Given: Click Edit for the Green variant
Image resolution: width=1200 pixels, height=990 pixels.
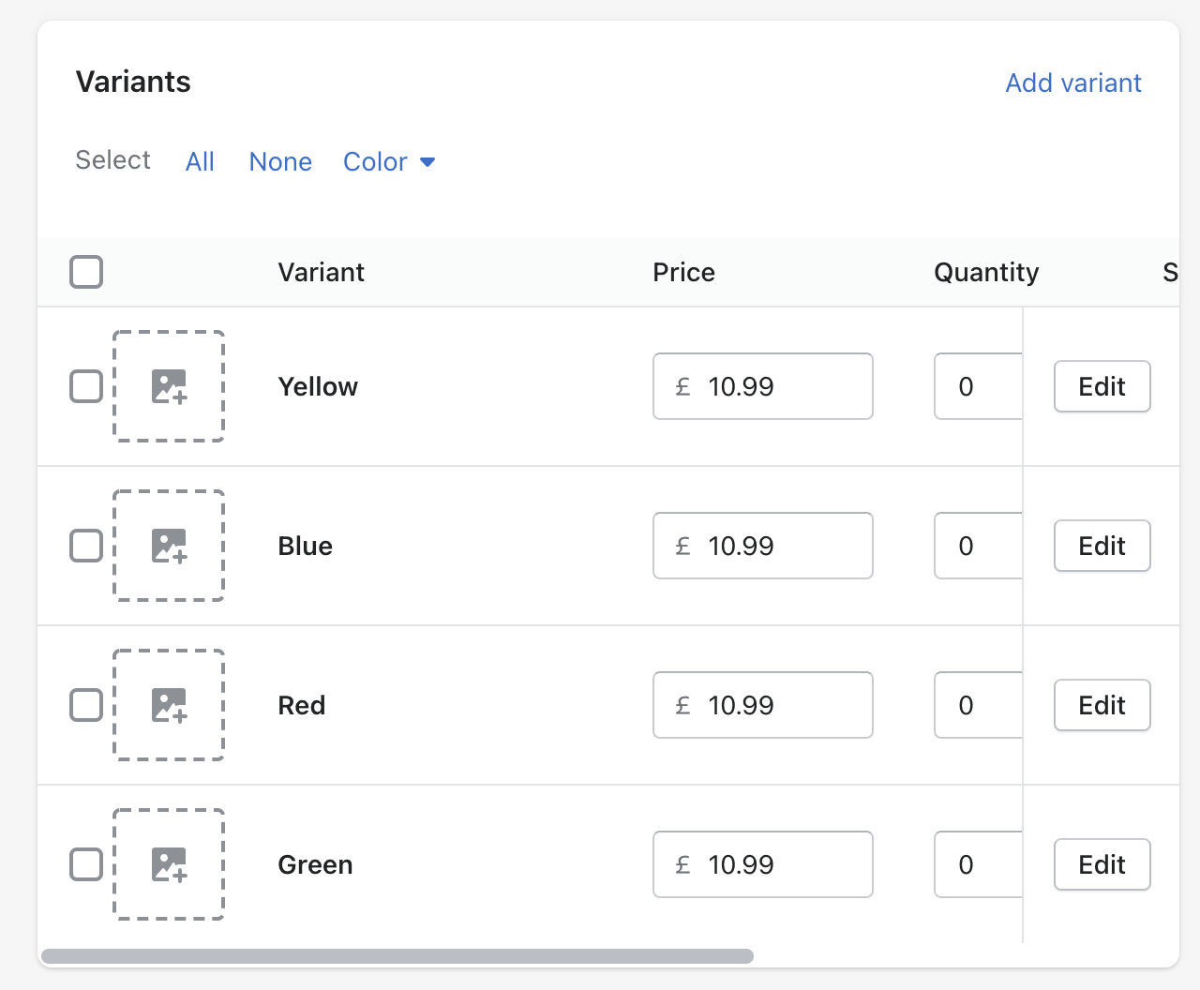Looking at the screenshot, I should (x=1102, y=864).
